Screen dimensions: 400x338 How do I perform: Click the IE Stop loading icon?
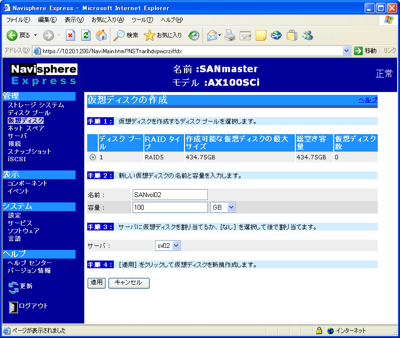tap(71, 35)
